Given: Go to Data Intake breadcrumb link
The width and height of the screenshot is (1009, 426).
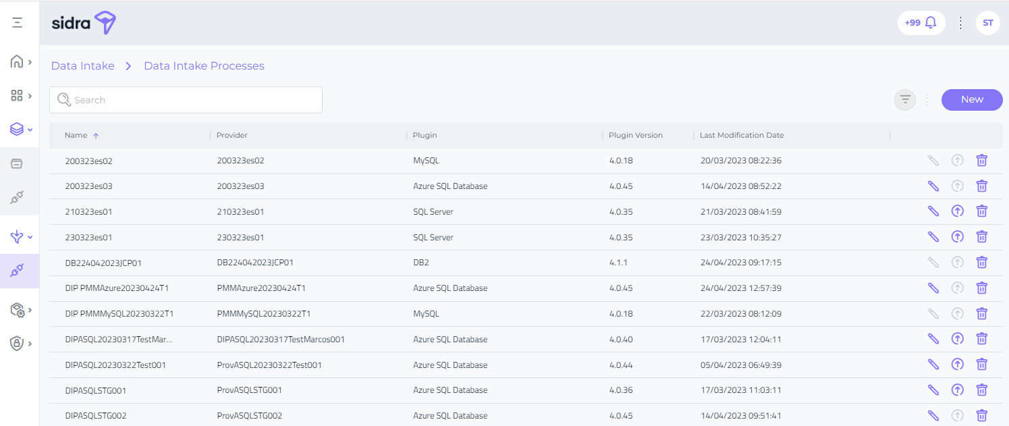Looking at the screenshot, I should point(83,66).
